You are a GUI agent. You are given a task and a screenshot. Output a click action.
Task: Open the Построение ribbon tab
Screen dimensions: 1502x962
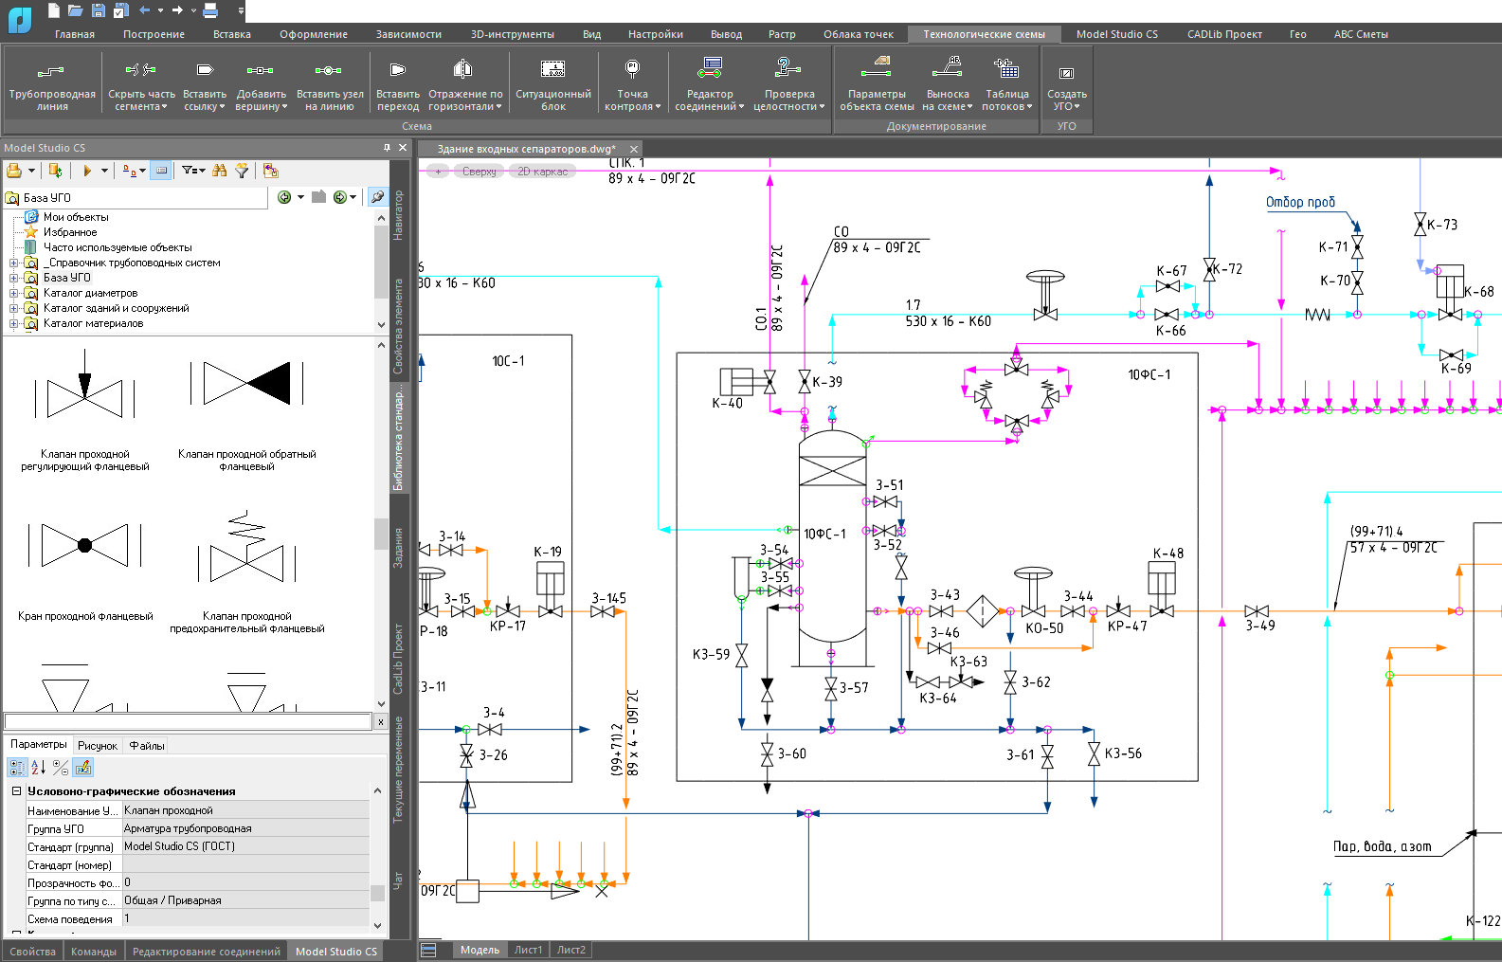(154, 34)
